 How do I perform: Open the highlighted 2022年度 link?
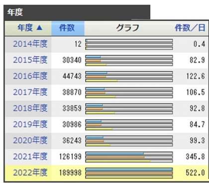(x=30, y=173)
